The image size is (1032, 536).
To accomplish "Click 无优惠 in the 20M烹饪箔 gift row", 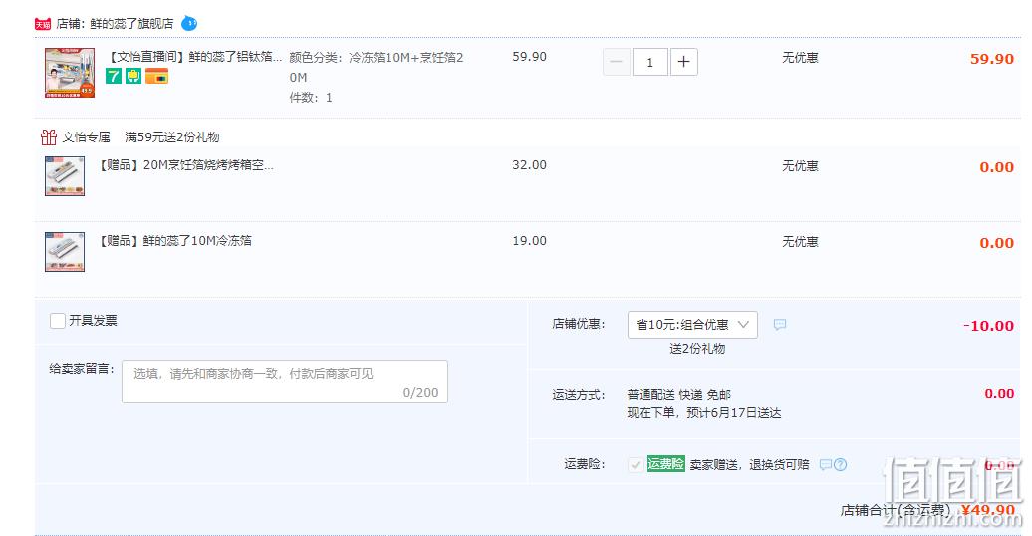I will click(x=800, y=166).
